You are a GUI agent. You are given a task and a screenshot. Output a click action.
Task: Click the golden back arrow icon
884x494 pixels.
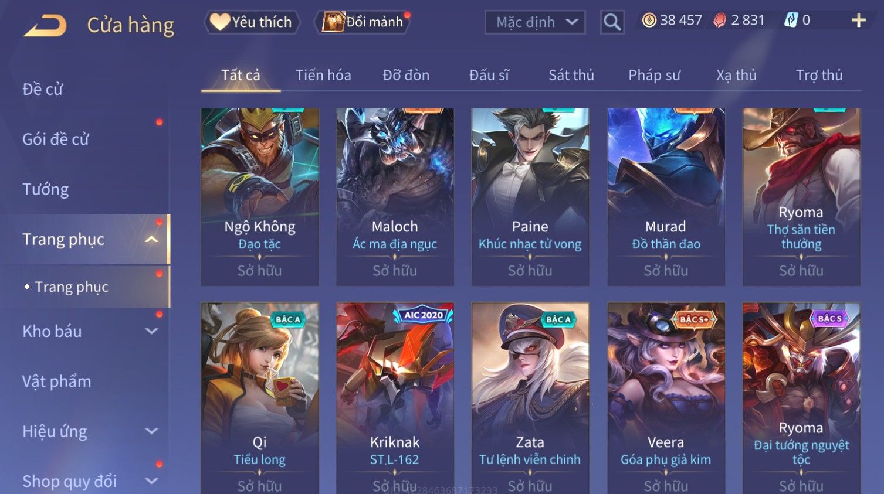(x=45, y=26)
